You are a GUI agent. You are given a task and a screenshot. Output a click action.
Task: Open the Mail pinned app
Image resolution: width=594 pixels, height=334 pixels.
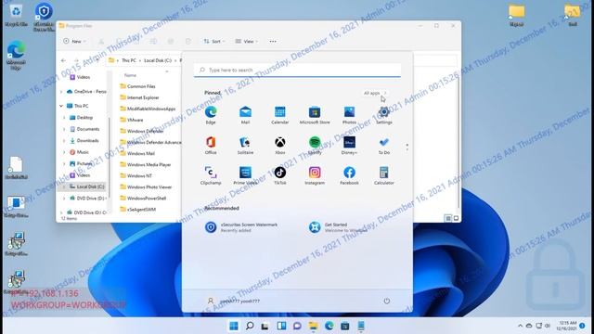(x=245, y=115)
